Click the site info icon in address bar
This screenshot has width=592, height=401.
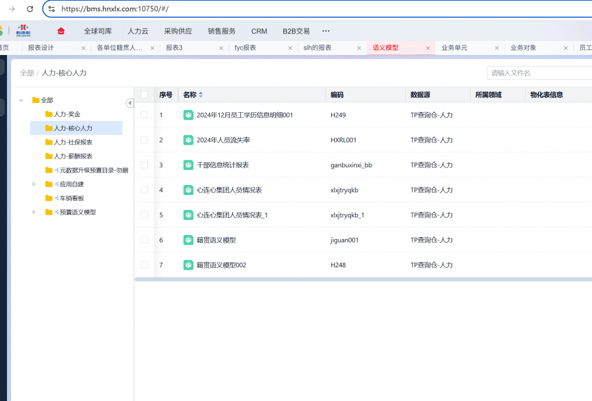pyautogui.click(x=52, y=9)
